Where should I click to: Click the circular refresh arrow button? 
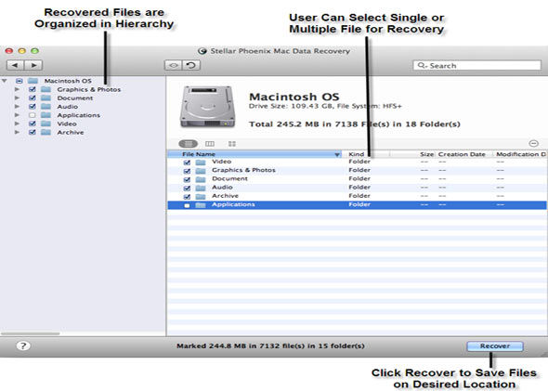[x=190, y=65]
